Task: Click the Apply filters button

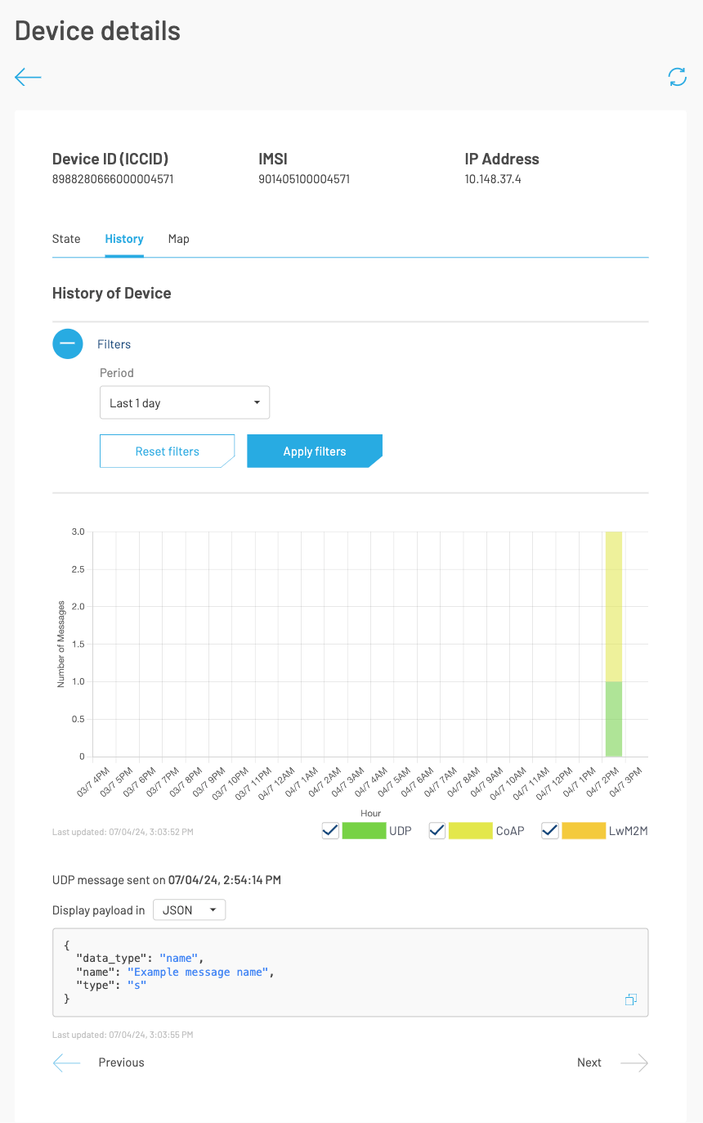Action: coord(314,451)
